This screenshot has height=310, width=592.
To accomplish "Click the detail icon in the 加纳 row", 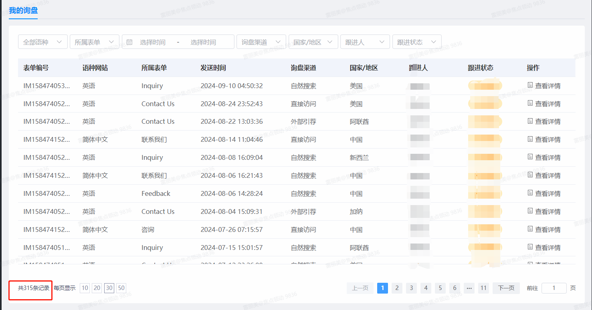I will pyautogui.click(x=530, y=211).
